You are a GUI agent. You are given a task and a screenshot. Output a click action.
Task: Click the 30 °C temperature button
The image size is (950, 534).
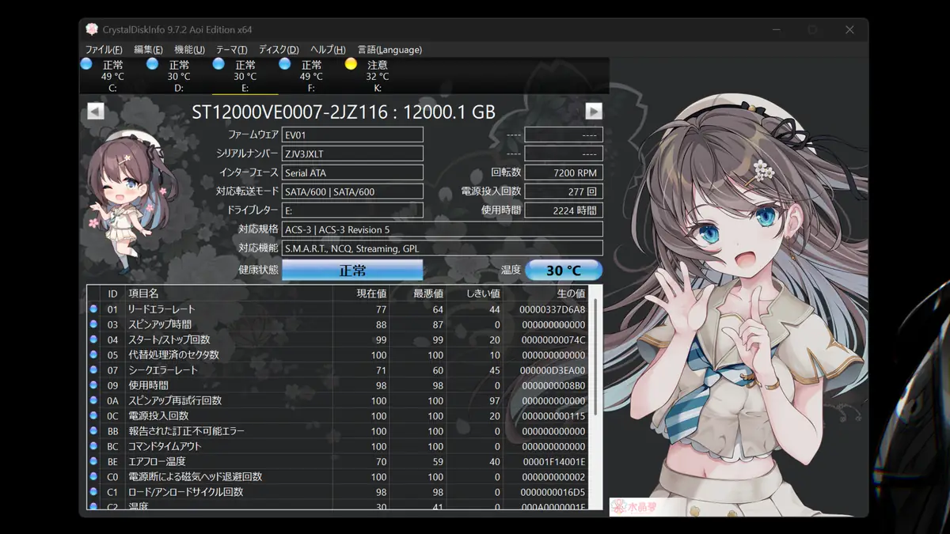point(563,271)
